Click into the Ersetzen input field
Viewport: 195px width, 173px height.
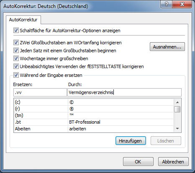pos(40,92)
